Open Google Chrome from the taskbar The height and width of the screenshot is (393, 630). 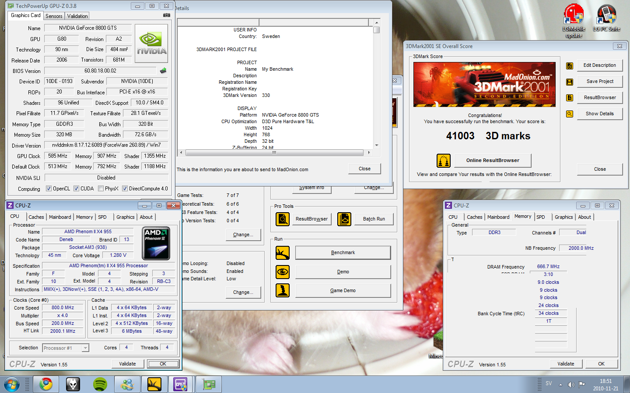coord(46,384)
